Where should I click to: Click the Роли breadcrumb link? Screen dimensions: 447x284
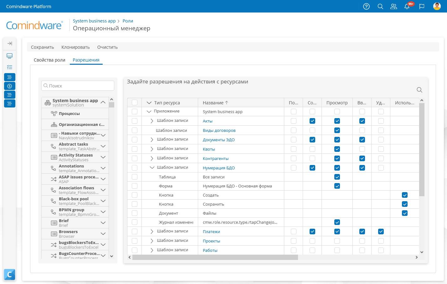click(x=128, y=21)
